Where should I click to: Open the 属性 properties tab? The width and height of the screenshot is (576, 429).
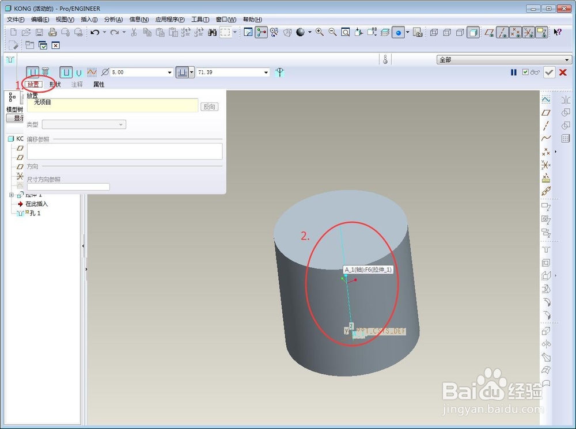[99, 85]
